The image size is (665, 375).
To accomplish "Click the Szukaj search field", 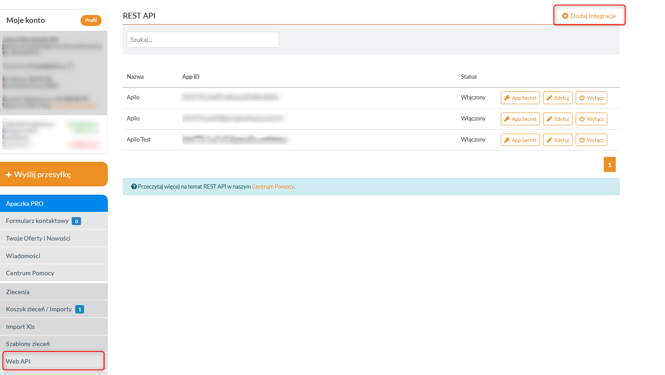I will click(x=202, y=40).
